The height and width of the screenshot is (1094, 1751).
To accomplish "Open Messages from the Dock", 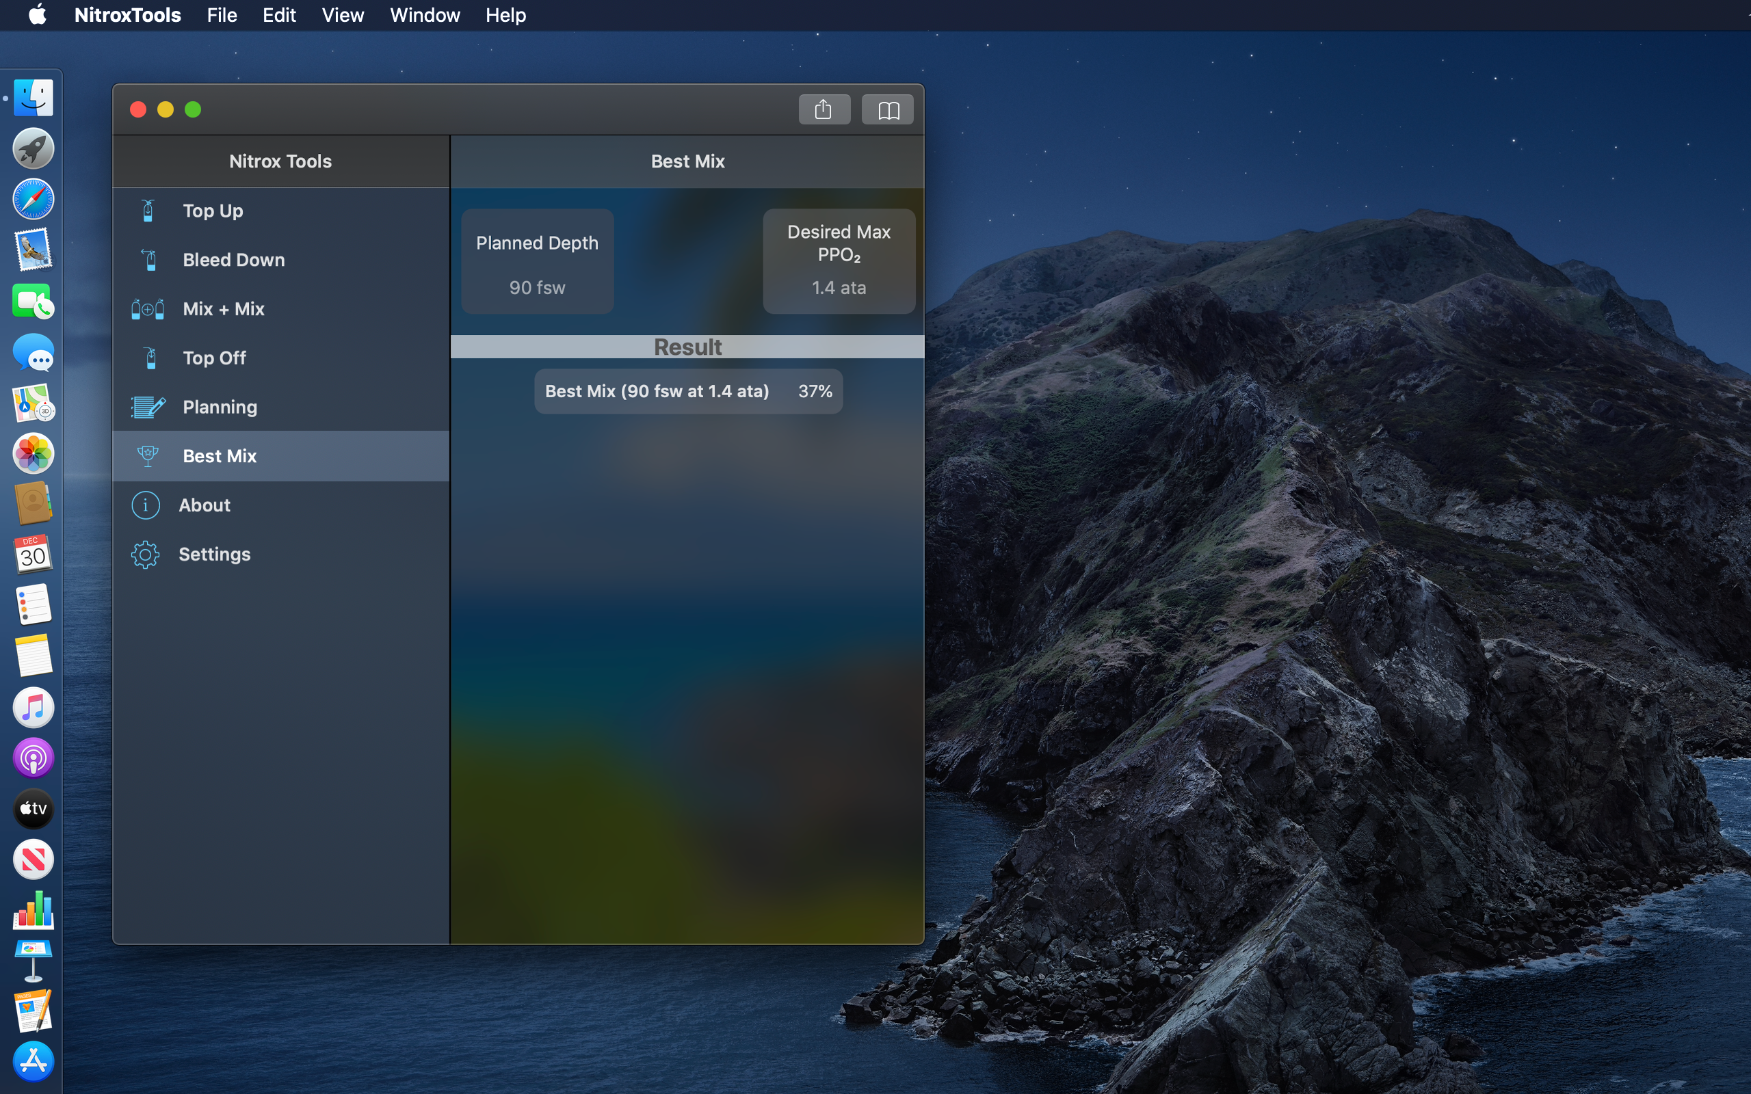I will 34,352.
